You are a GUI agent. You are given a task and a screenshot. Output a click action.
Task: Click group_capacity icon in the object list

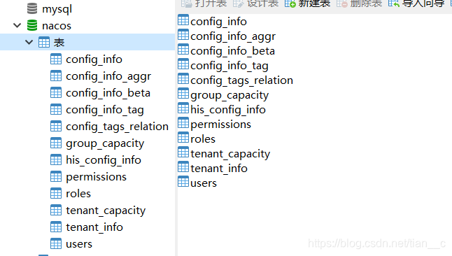point(183,94)
